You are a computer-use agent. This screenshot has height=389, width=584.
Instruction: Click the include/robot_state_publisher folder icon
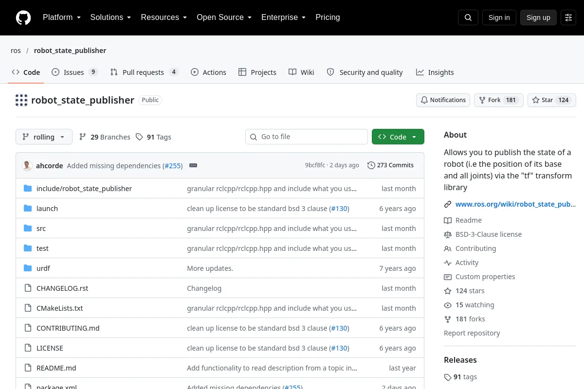click(x=28, y=188)
